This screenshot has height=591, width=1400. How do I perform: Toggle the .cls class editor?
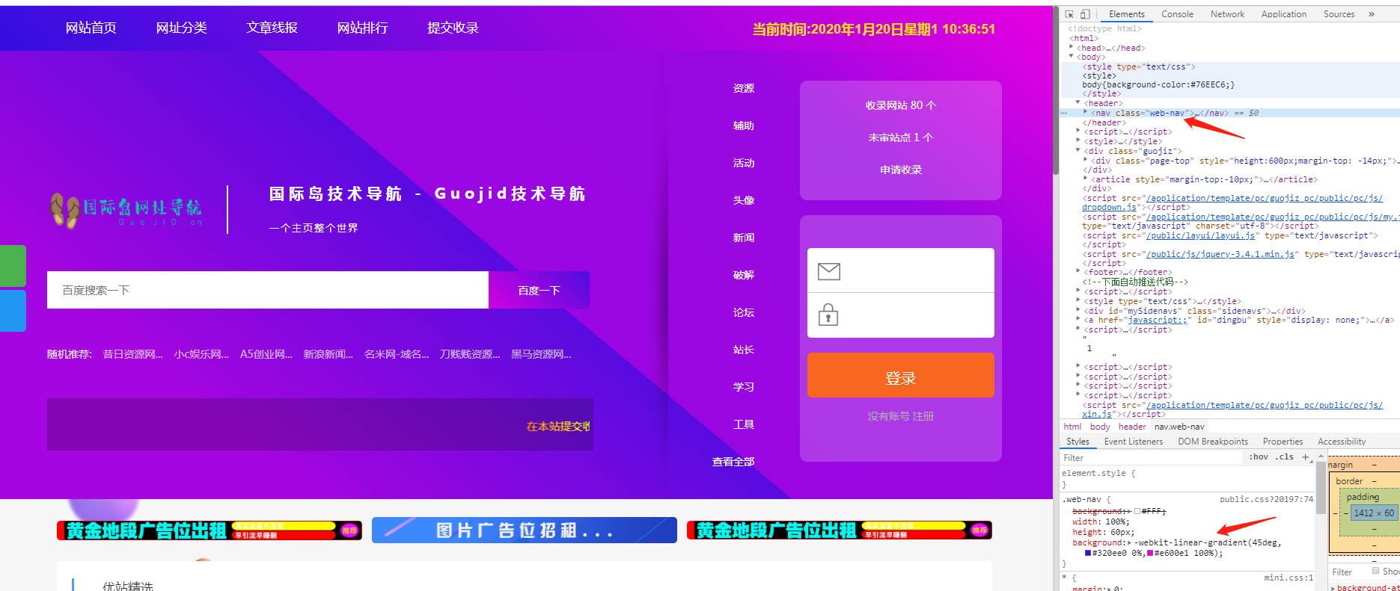tap(1284, 457)
